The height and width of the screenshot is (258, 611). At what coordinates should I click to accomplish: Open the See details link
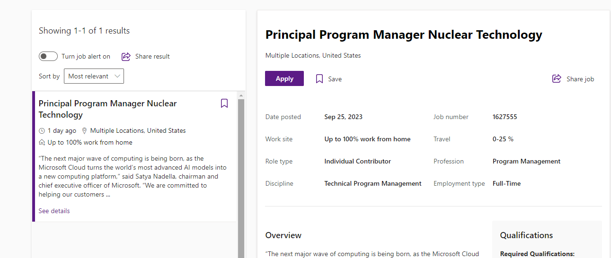(54, 211)
